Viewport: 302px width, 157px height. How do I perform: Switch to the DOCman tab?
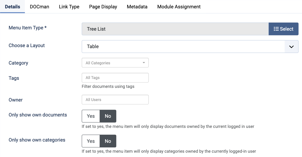click(x=39, y=7)
